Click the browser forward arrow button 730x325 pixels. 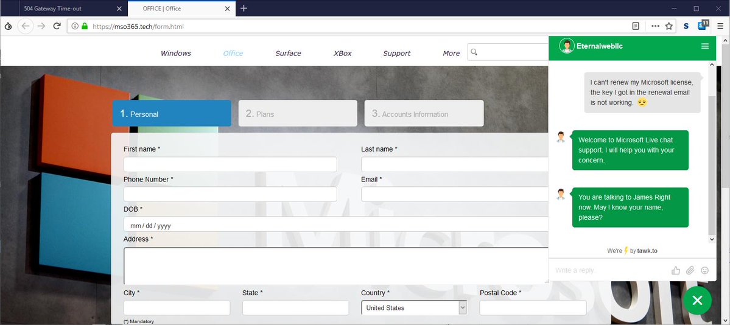(41, 26)
